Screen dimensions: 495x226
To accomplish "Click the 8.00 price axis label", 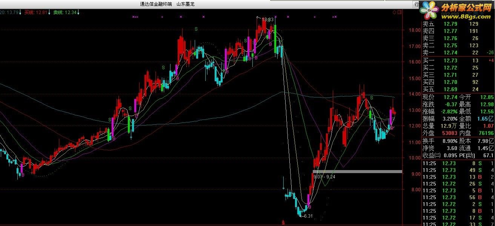I will [416, 190].
